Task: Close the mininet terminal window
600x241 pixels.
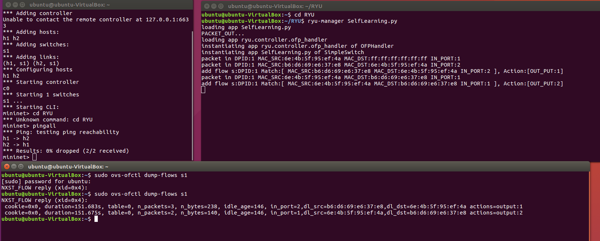Action: pos(8,5)
